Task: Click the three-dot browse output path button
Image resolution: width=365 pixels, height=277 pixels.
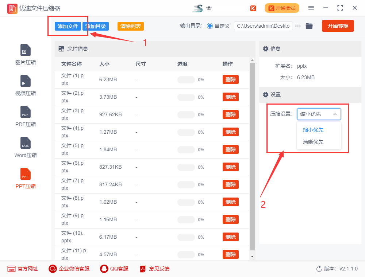Action: (298, 26)
